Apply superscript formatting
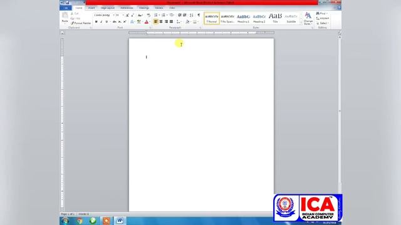This screenshot has width=401, height=225. coord(125,22)
